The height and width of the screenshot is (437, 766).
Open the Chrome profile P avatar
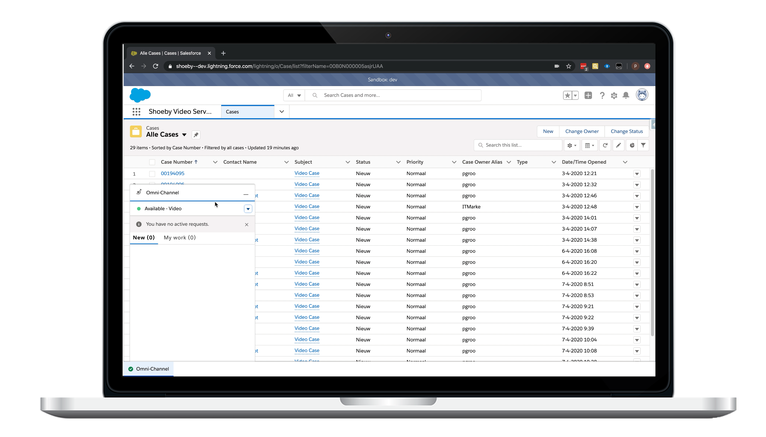click(x=635, y=66)
